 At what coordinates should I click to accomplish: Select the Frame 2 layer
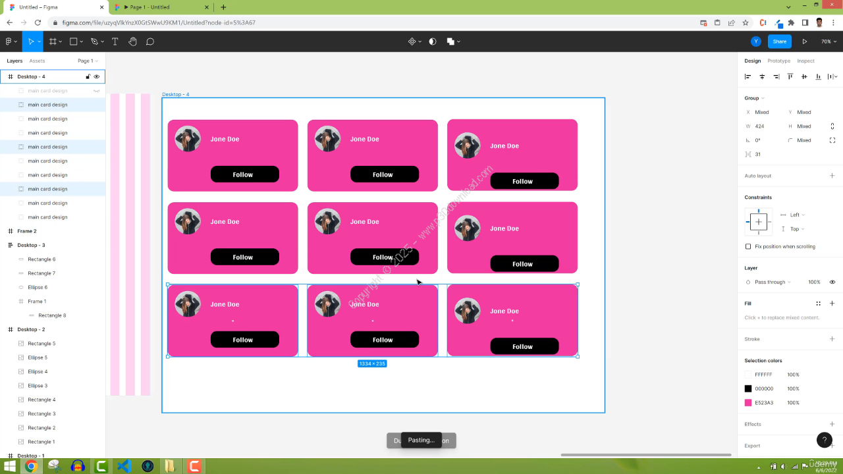click(x=27, y=231)
